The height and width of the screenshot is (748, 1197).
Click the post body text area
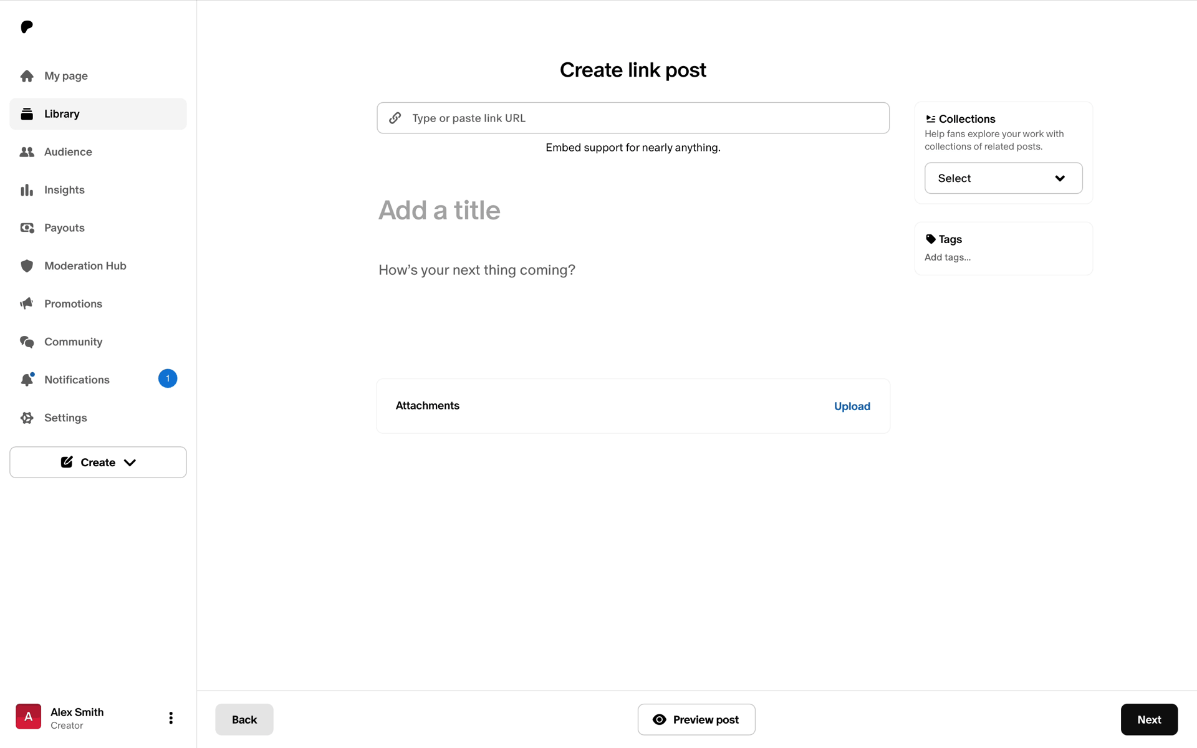point(633,271)
